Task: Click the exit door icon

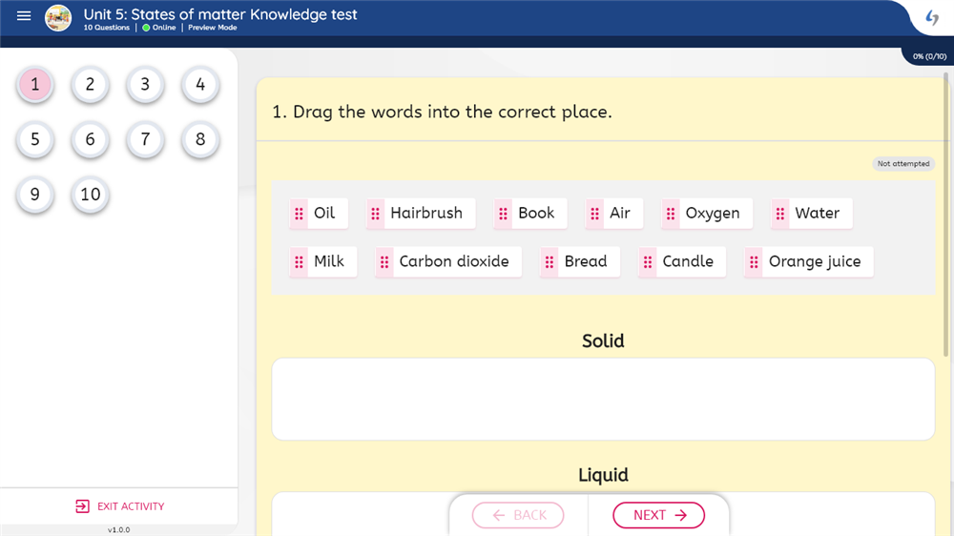Action: click(82, 506)
